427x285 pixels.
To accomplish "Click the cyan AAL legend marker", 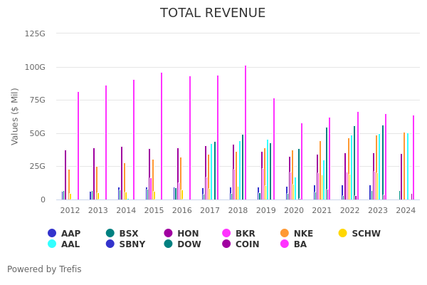I will [x=52, y=244].
